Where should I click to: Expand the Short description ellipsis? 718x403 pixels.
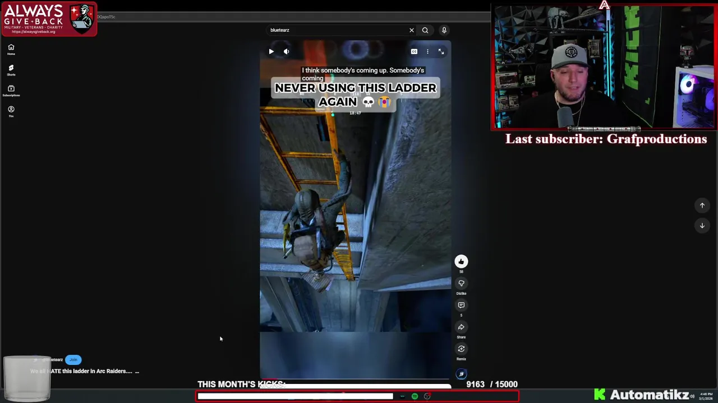click(137, 371)
